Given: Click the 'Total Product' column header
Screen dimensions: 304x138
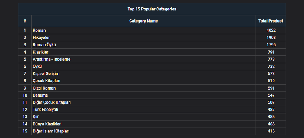Looking at the screenshot, I should click(271, 21).
